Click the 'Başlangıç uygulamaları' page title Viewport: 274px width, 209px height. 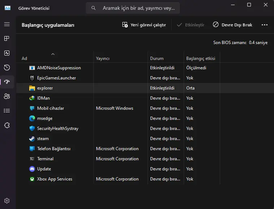tap(48, 25)
